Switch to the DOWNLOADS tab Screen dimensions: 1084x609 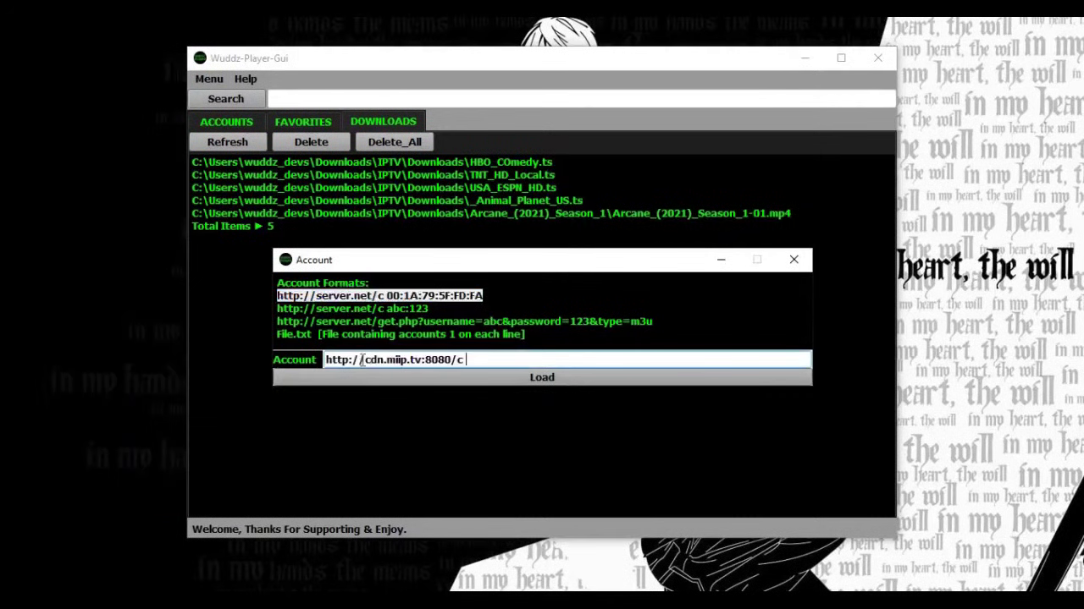point(384,122)
